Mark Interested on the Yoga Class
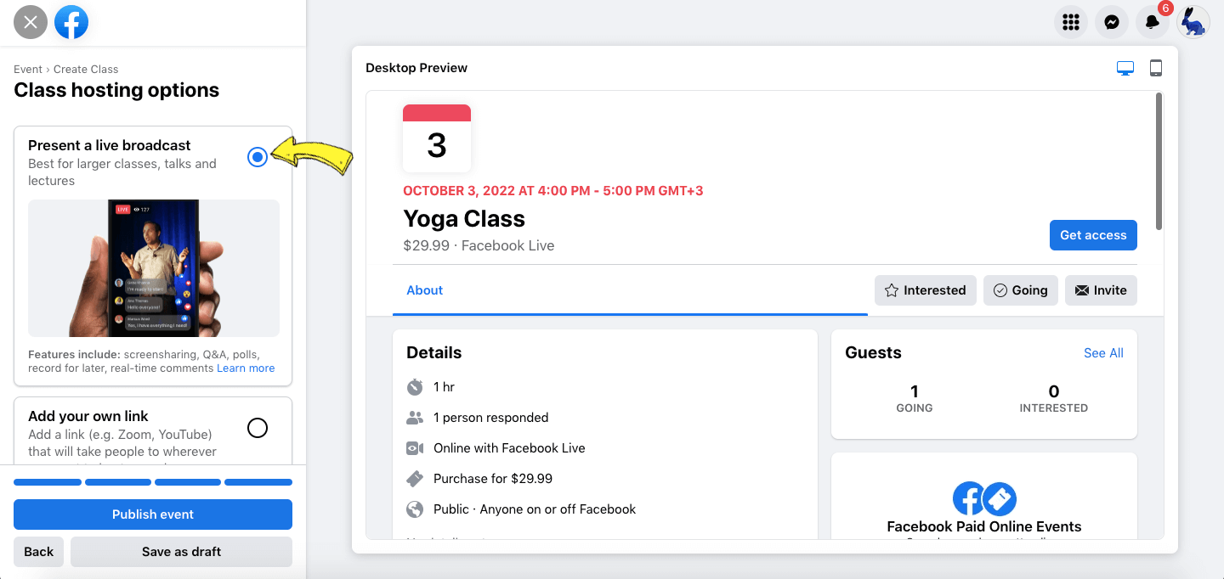1224x579 pixels. point(926,290)
